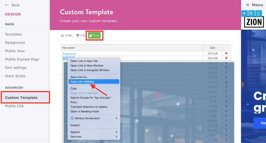The image size is (266, 143).
Task: Open Mobile Express Page settings
Action: tap(22, 59)
